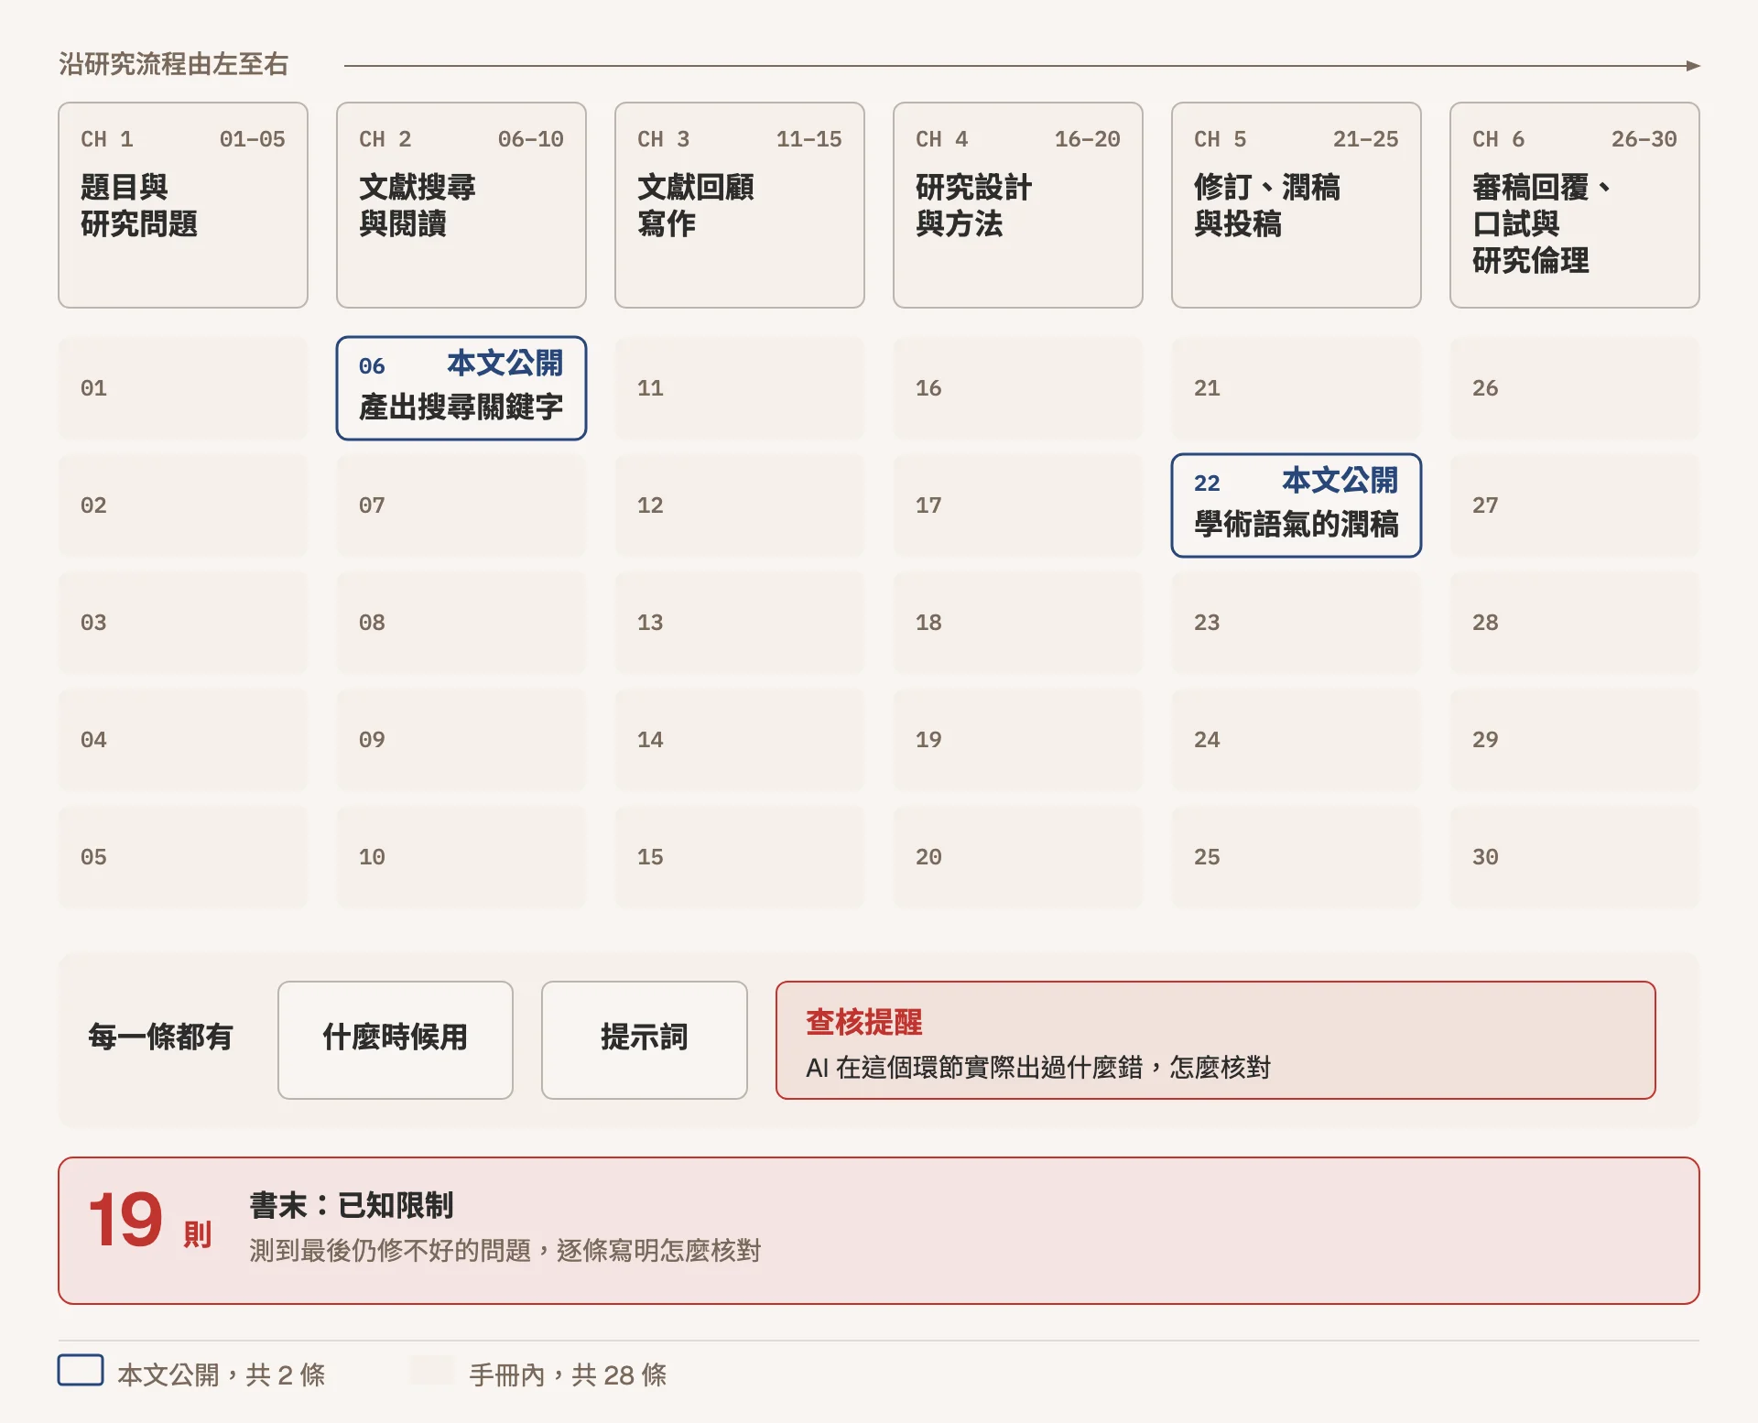Viewport: 1758px width, 1423px height.
Task: Select locked entry 20
Action: tap(1018, 857)
